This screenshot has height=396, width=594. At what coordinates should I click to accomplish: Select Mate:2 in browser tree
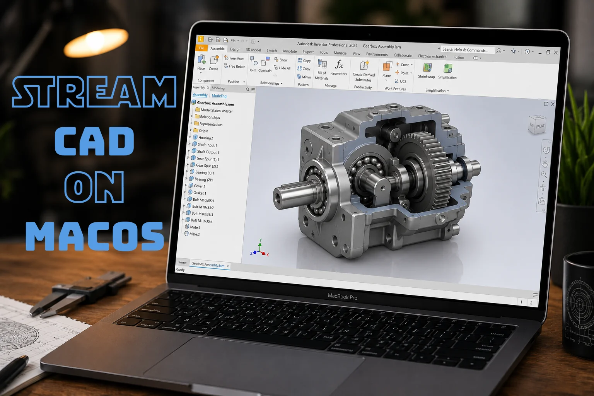(192, 234)
